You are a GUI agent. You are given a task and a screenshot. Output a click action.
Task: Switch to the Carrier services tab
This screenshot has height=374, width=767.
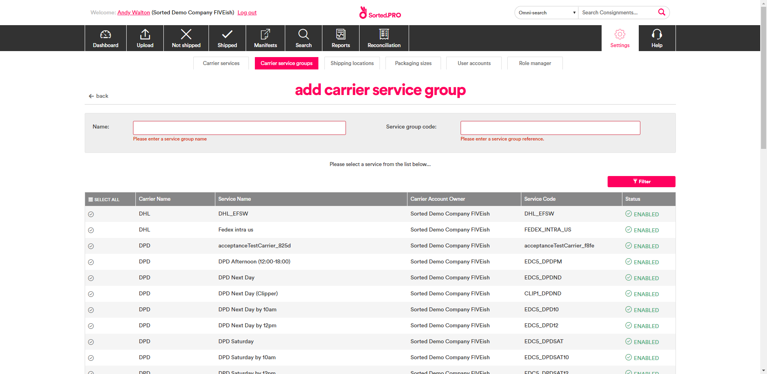(x=221, y=63)
